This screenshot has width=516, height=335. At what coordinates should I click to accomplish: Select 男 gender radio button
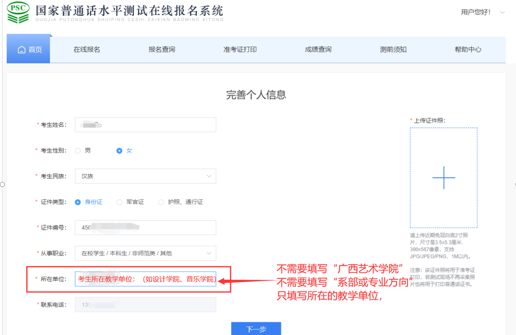(78, 151)
